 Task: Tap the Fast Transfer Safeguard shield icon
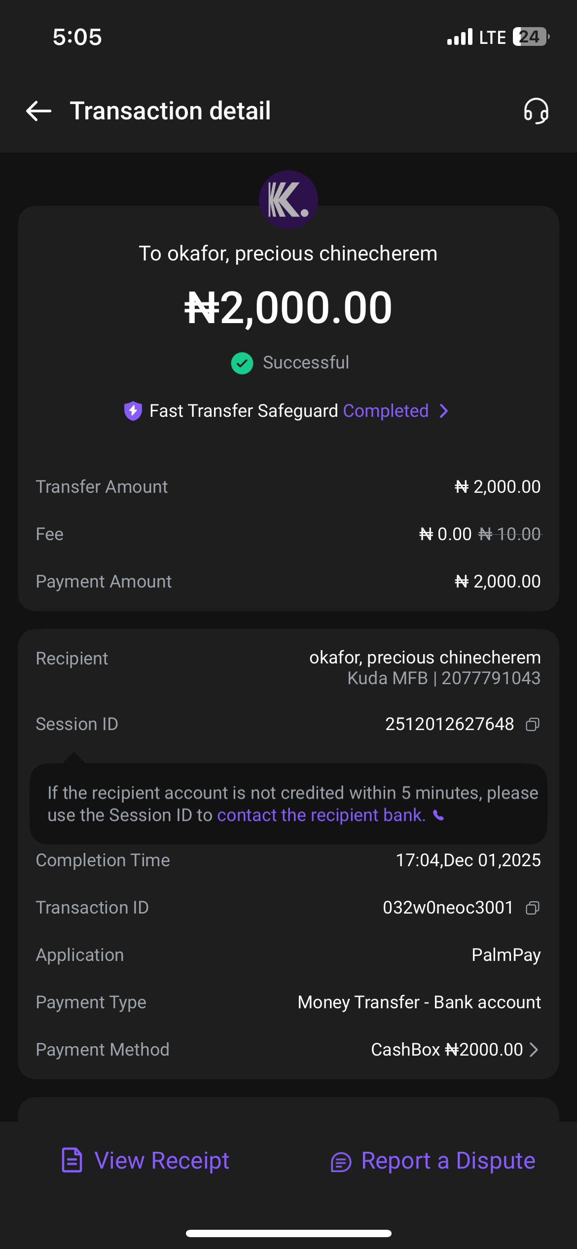coord(133,411)
